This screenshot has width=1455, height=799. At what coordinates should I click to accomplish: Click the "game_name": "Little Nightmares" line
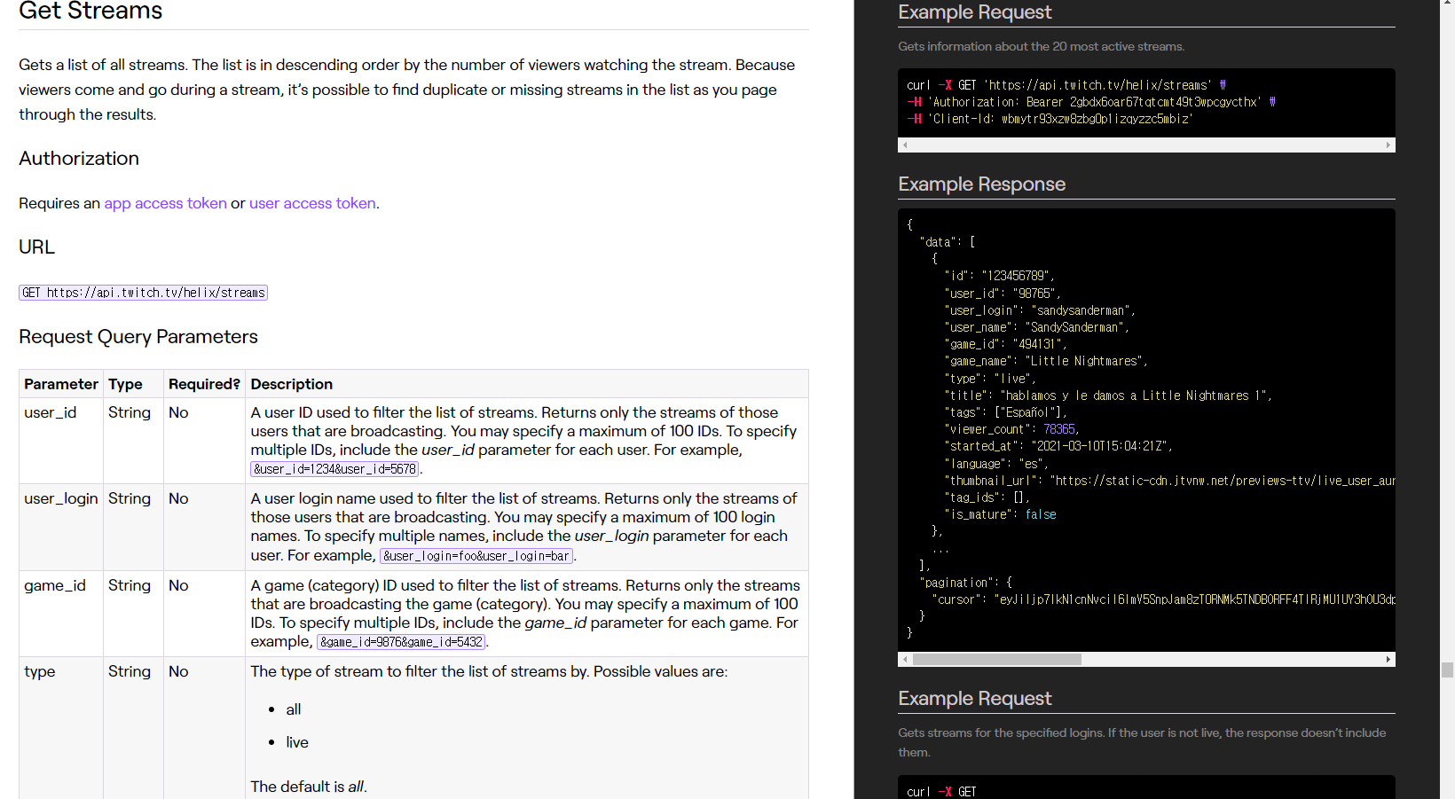[1046, 361]
